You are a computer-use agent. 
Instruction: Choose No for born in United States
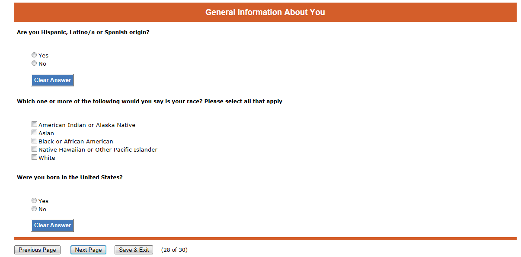click(34, 209)
